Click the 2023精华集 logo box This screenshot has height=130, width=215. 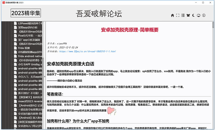pyautogui.click(x=26, y=13)
